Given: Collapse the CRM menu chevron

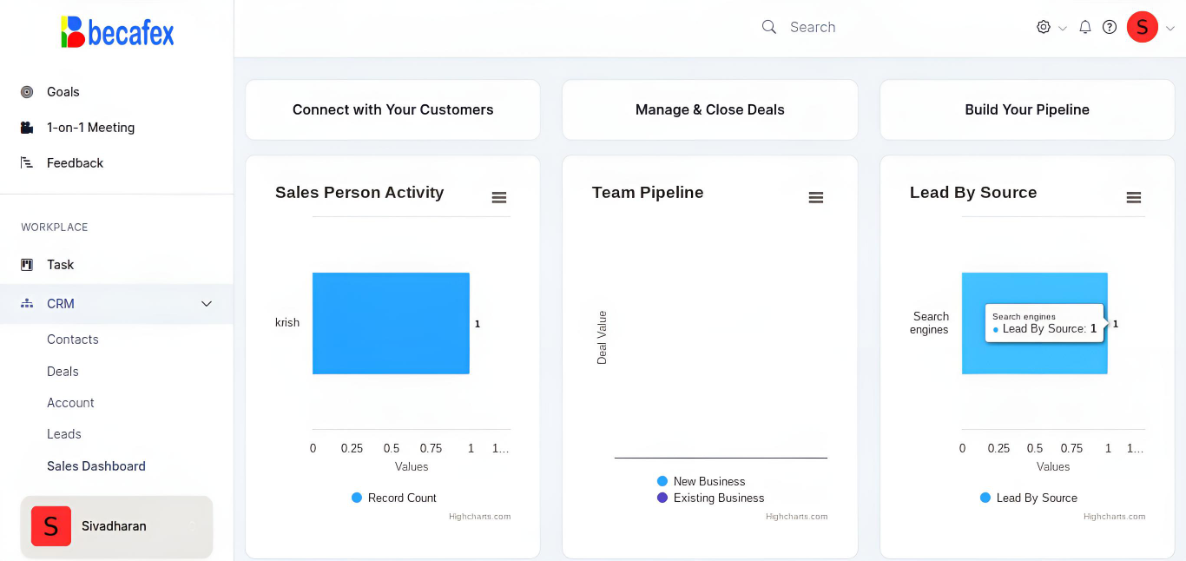Looking at the screenshot, I should (x=207, y=304).
